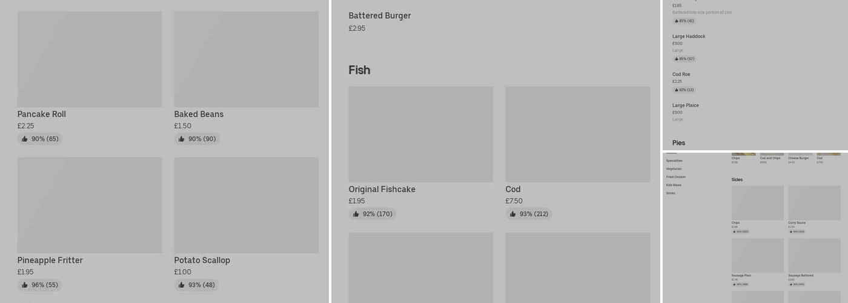This screenshot has height=303, width=848.
Task: Open the Sausage Battered item title
Action: coord(800,276)
